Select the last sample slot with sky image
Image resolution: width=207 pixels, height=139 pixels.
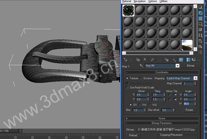187,45
